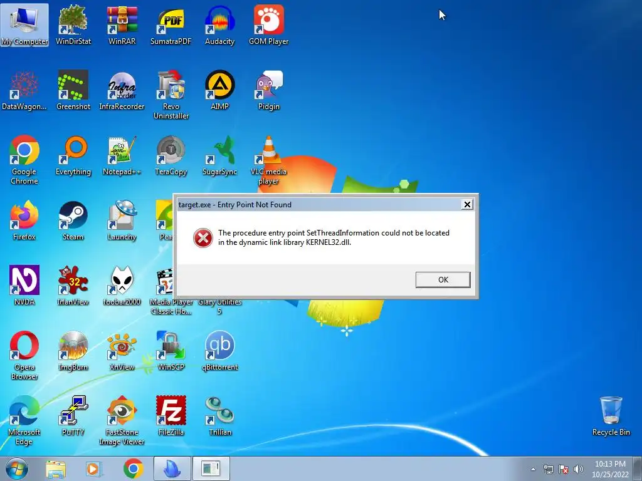This screenshot has height=481, width=642.
Task: Select the PuTTY shortcut
Action: [x=73, y=416]
